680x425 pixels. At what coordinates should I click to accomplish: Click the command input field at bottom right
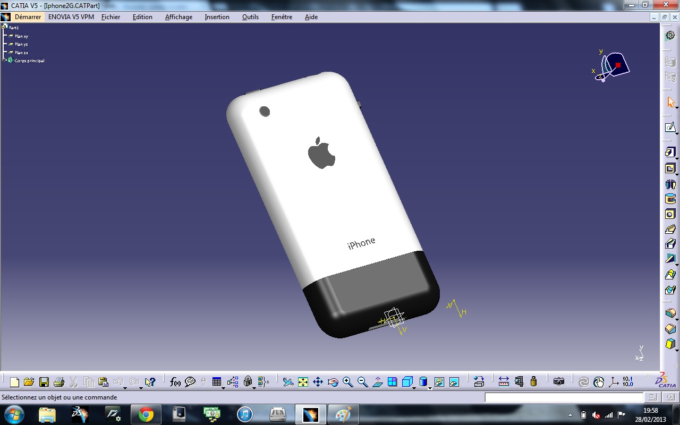[564, 397]
